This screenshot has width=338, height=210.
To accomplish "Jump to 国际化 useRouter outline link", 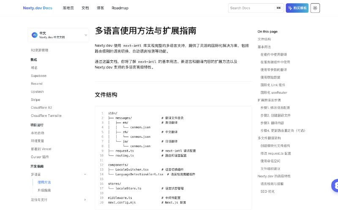I will (x=274, y=92).
